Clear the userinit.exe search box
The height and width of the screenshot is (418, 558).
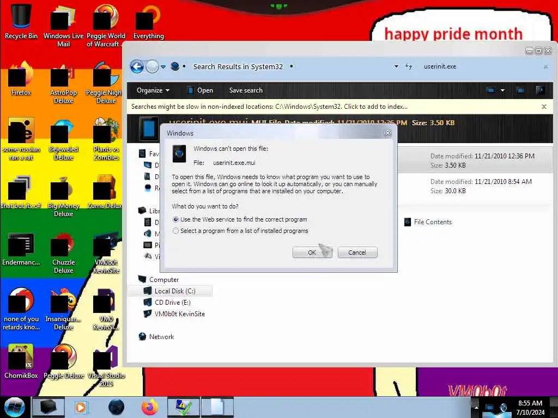(x=545, y=67)
